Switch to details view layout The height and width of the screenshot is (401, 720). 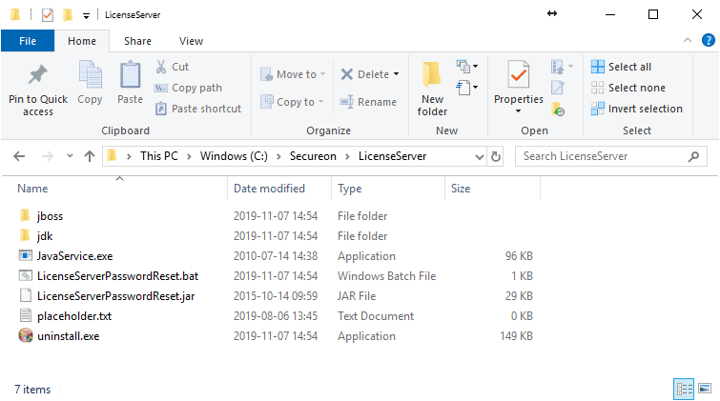point(684,389)
